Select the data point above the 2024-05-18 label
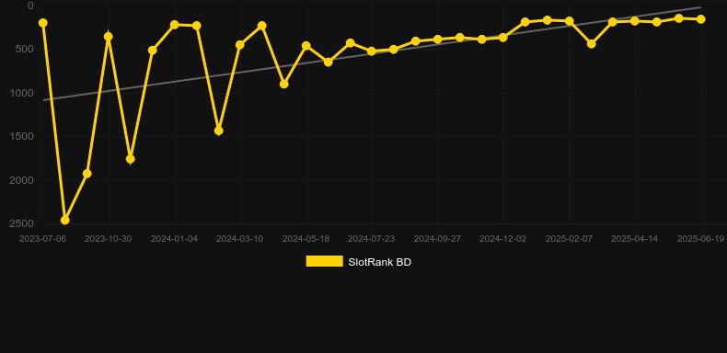The height and width of the screenshot is (353, 727). (306, 45)
